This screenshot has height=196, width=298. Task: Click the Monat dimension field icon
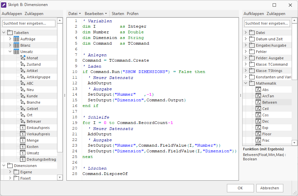pyautogui.click(x=23, y=58)
